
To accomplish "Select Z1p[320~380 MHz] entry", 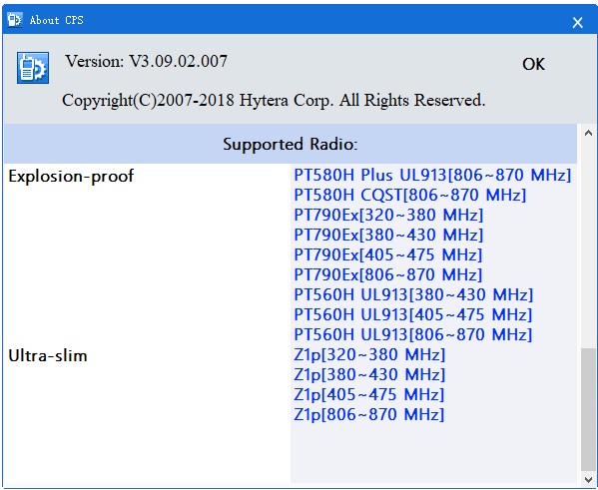I will [x=369, y=354].
